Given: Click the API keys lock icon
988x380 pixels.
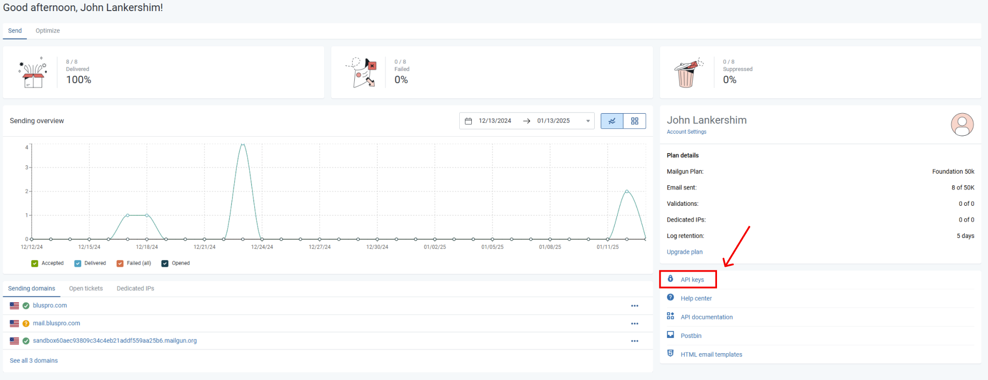Looking at the screenshot, I should (x=671, y=279).
